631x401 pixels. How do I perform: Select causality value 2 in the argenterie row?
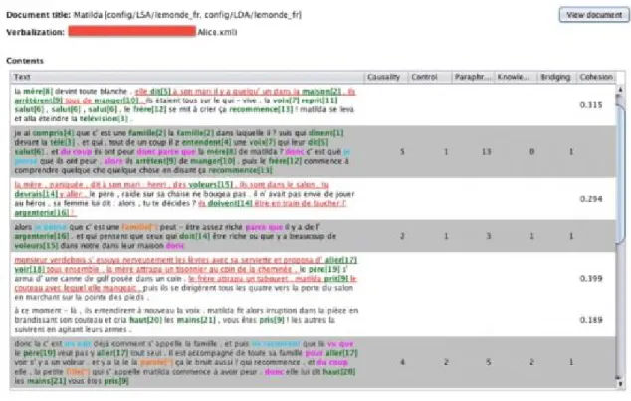(402, 236)
